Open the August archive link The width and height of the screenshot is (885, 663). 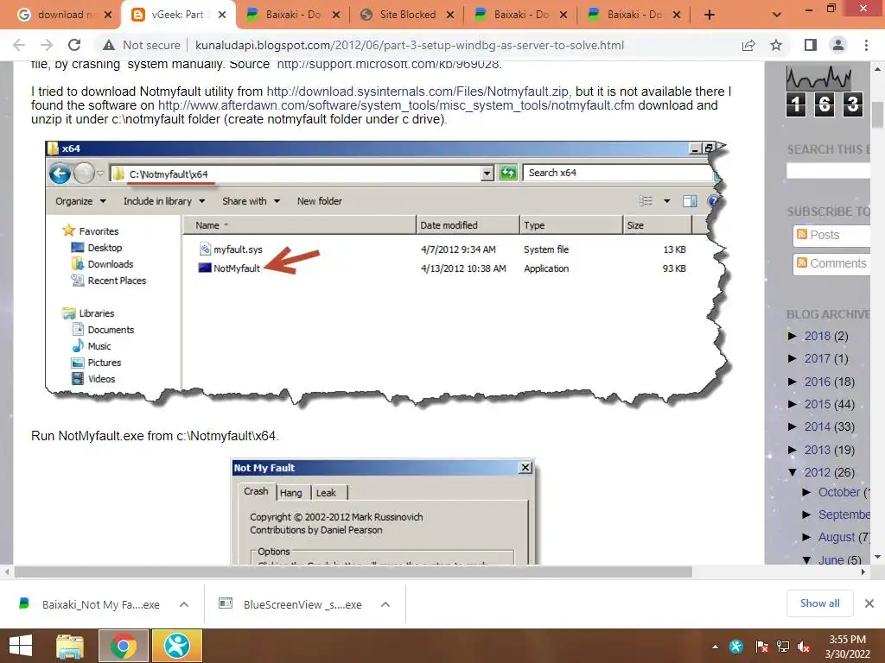837,537
